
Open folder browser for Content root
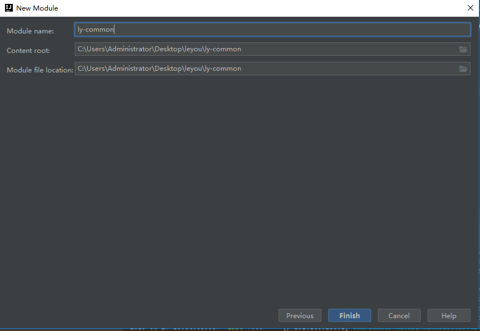click(463, 49)
